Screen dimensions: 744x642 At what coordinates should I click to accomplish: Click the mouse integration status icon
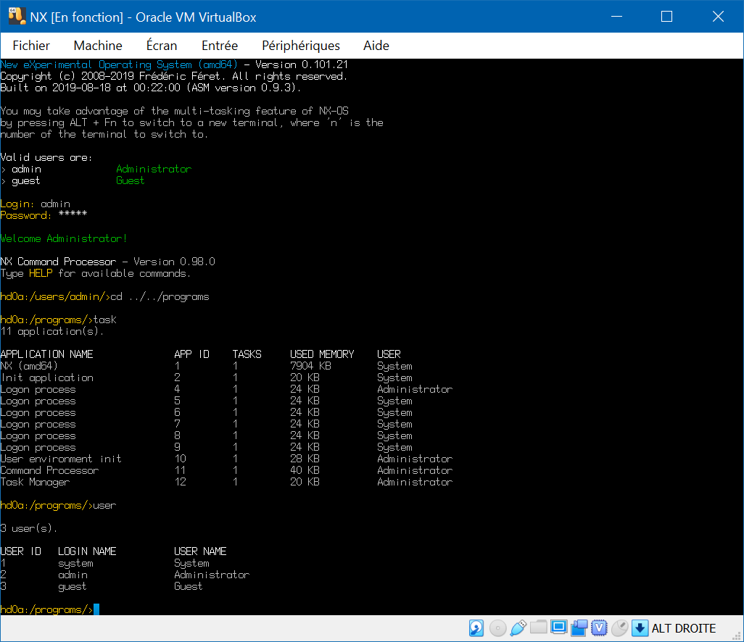(620, 628)
